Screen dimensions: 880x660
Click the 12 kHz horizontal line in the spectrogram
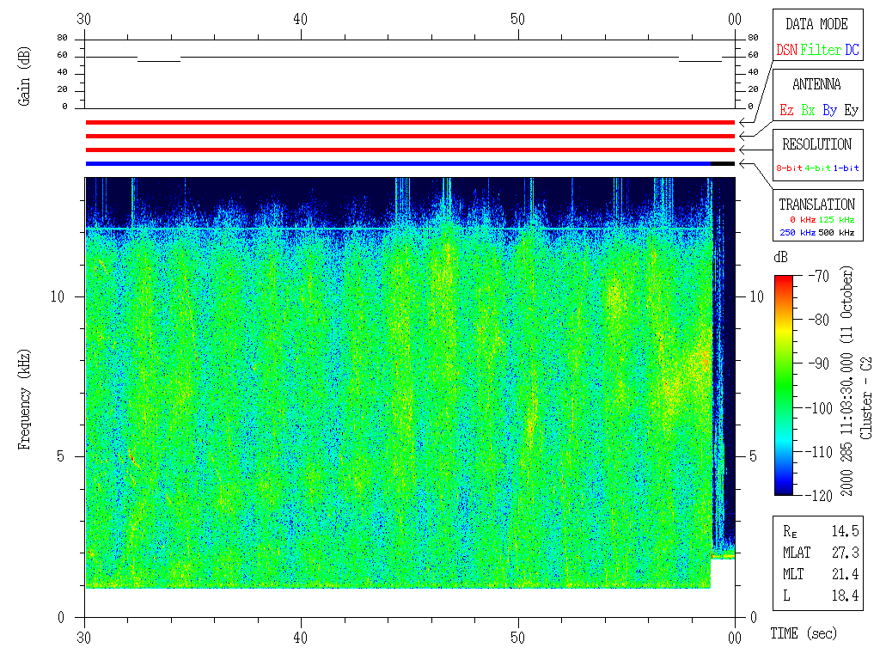398,229
